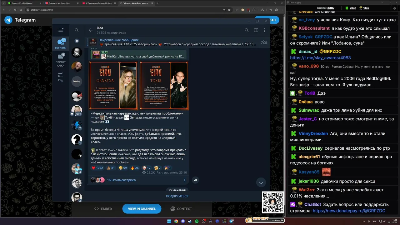The image size is (400, 225).
Task: Open the pinned messages list icon
Action: 264,42
